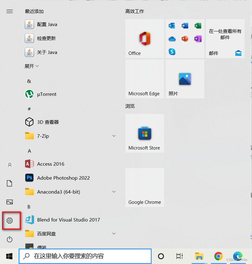Click the Power button icon
This screenshot has height=264, width=252.
click(x=10, y=239)
